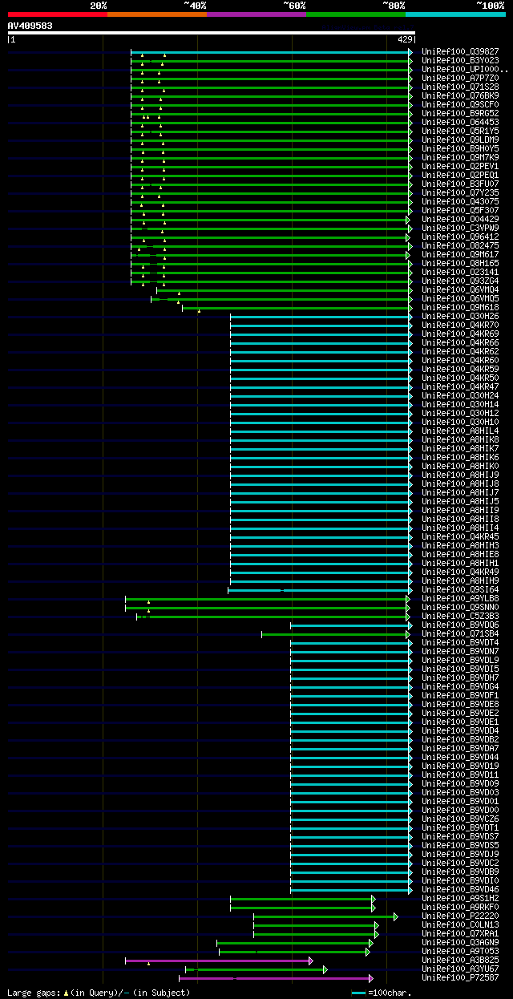The height and width of the screenshot is (999, 513).
Task: Click hit label UniRef100_C5Z3B3
Action: click(x=460, y=617)
